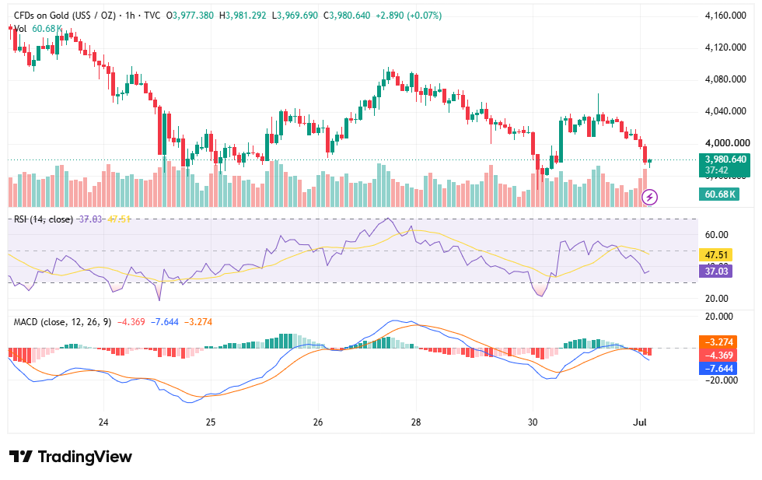Click the TradingView logo

(21, 457)
